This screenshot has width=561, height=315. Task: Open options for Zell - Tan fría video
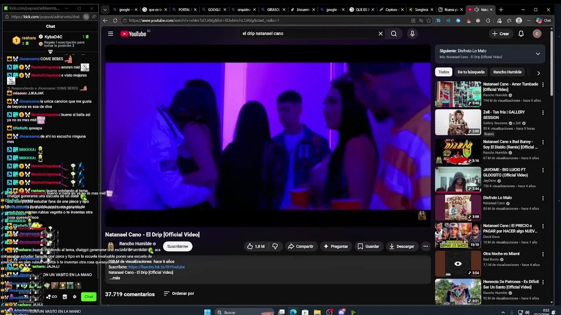click(x=543, y=112)
